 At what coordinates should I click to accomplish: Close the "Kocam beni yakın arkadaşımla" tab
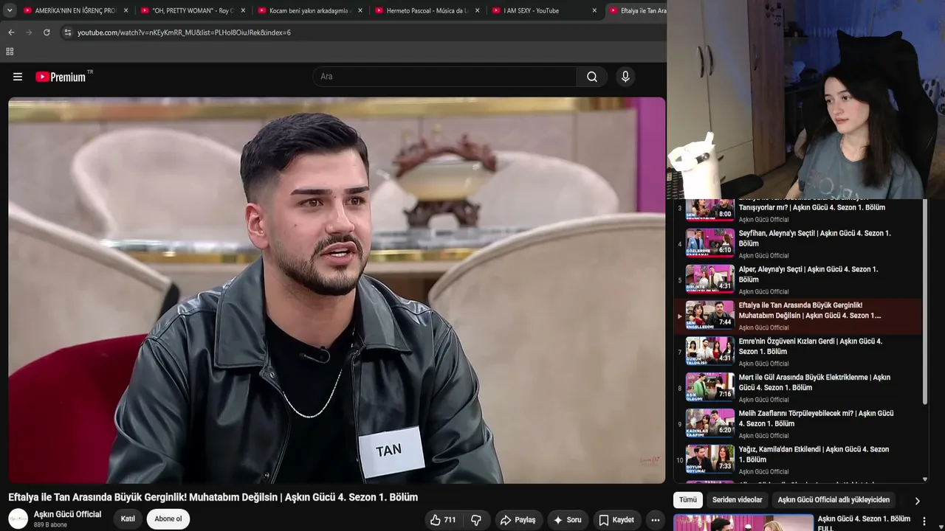coord(360,11)
